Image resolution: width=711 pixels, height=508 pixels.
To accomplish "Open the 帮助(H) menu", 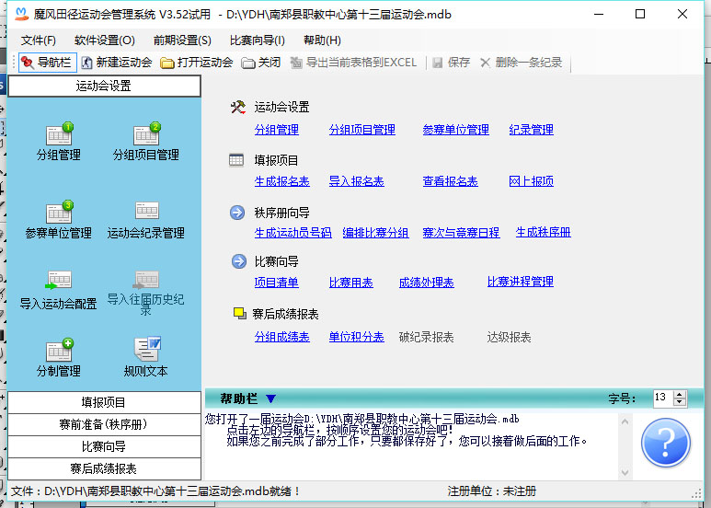I will (322, 40).
